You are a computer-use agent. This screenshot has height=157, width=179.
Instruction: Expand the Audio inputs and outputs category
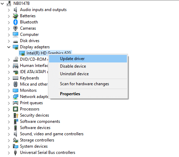coord(9,10)
